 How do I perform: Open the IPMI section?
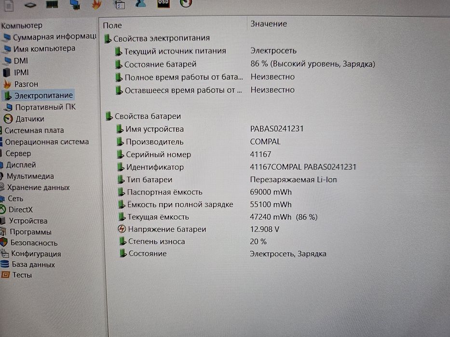tap(16, 73)
